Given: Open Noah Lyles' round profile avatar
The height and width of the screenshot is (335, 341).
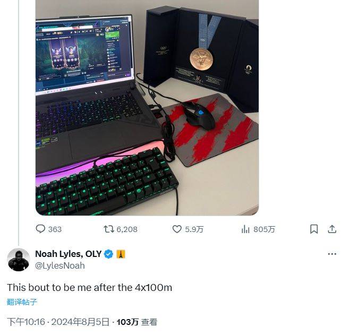Looking at the screenshot, I should [19, 260].
